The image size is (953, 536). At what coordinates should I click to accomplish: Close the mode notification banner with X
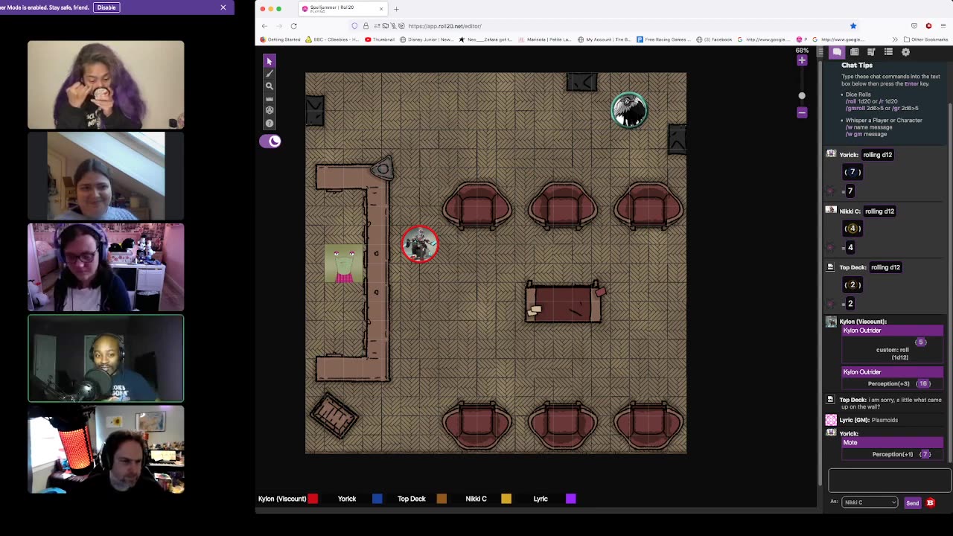tap(223, 7)
